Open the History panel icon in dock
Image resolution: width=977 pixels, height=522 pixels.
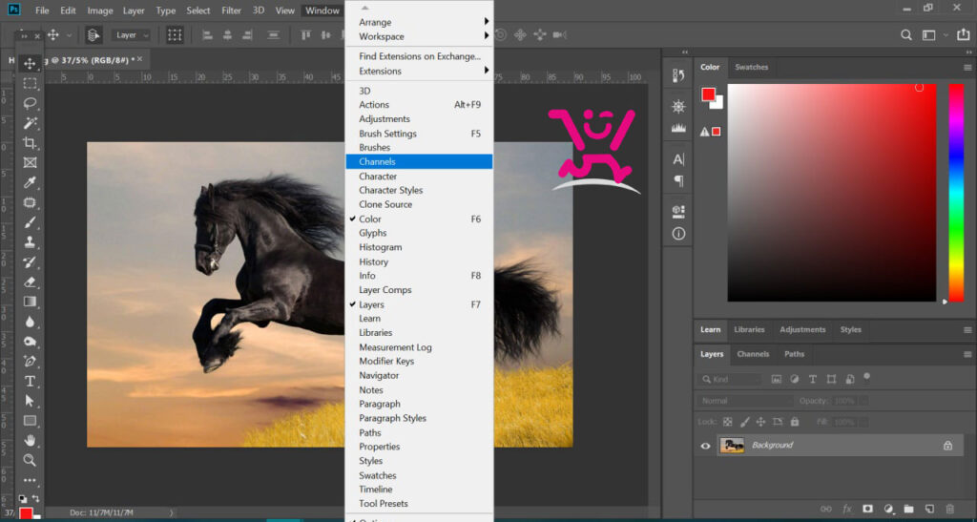[678, 75]
